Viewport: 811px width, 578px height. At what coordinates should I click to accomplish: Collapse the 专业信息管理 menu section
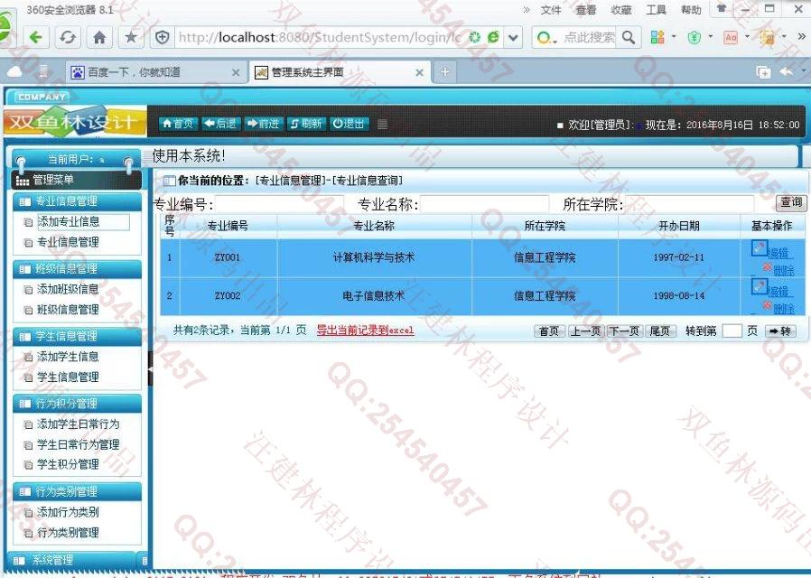click(x=77, y=201)
